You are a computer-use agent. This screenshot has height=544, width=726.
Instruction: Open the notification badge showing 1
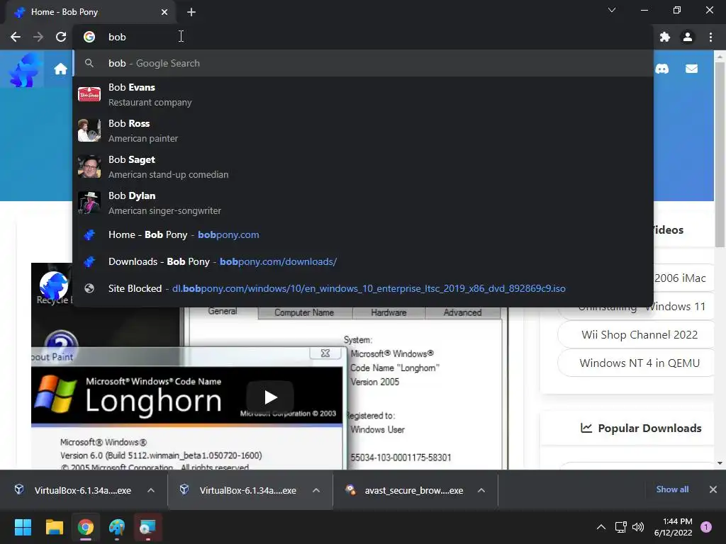tap(706, 527)
